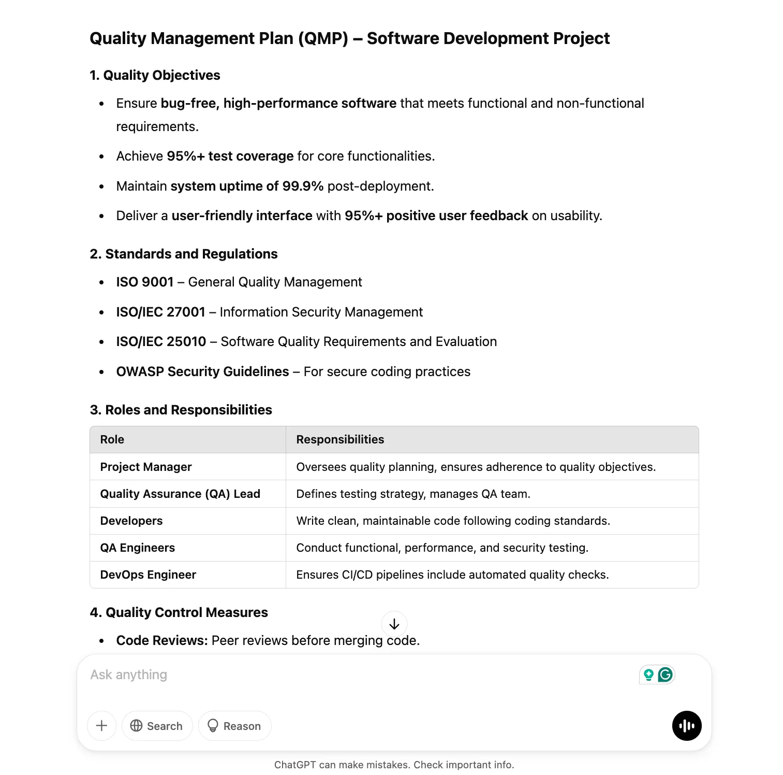Click the '4. Quality Control Measures' heading
Viewport: 783px width, 775px height.
tap(179, 612)
